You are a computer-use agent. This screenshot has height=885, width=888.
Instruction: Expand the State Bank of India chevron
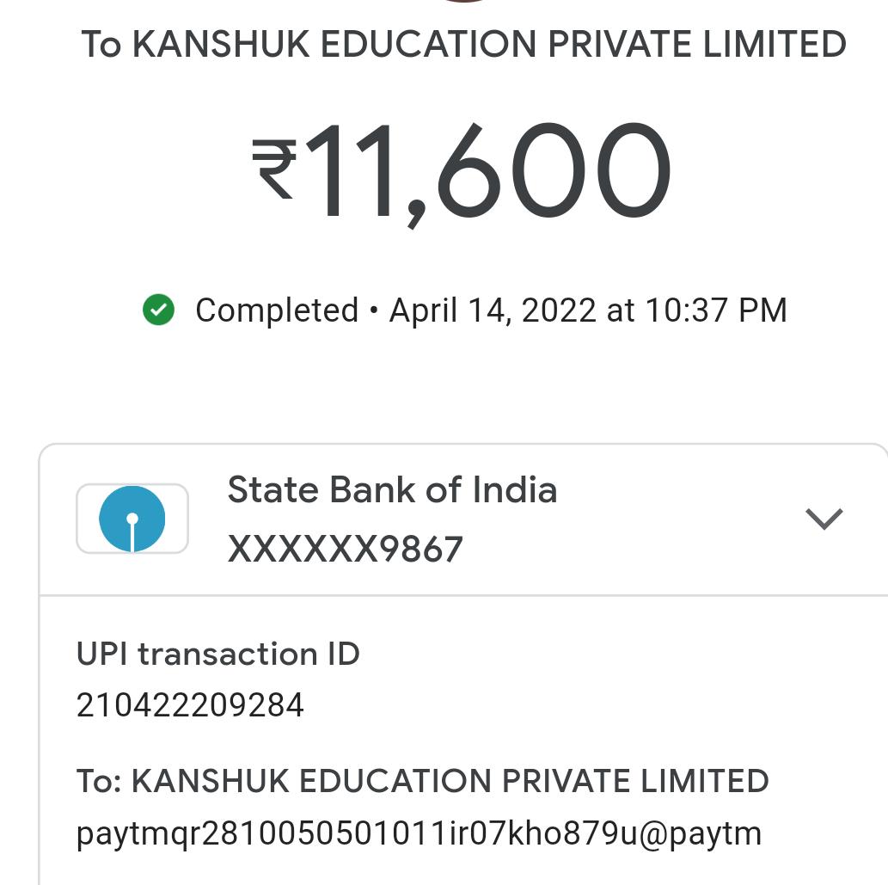click(x=824, y=519)
